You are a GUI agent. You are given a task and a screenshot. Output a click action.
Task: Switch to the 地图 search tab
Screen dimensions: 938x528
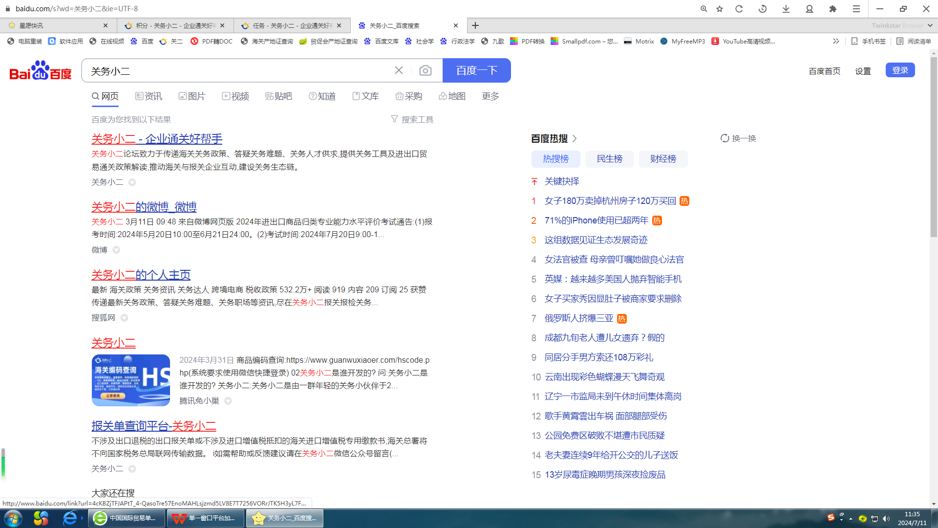(452, 96)
